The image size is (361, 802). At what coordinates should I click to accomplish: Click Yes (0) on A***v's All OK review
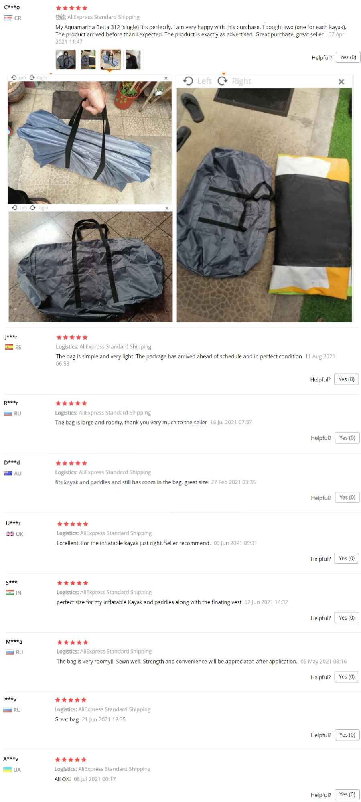347,795
